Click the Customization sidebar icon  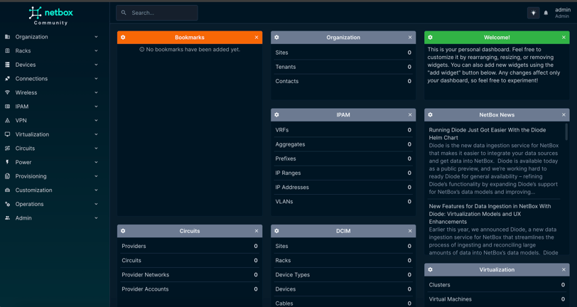(7, 190)
